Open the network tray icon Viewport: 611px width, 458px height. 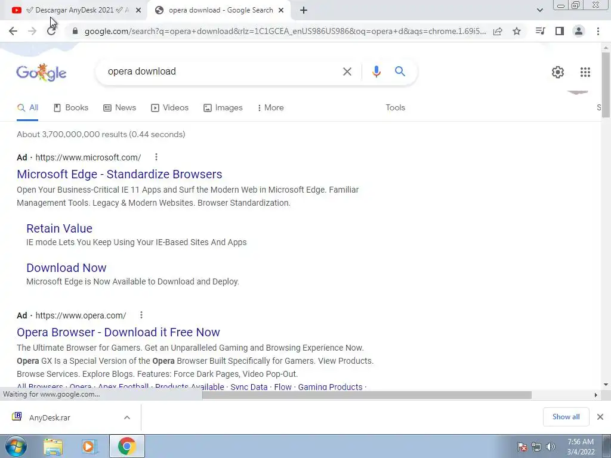coord(536,447)
